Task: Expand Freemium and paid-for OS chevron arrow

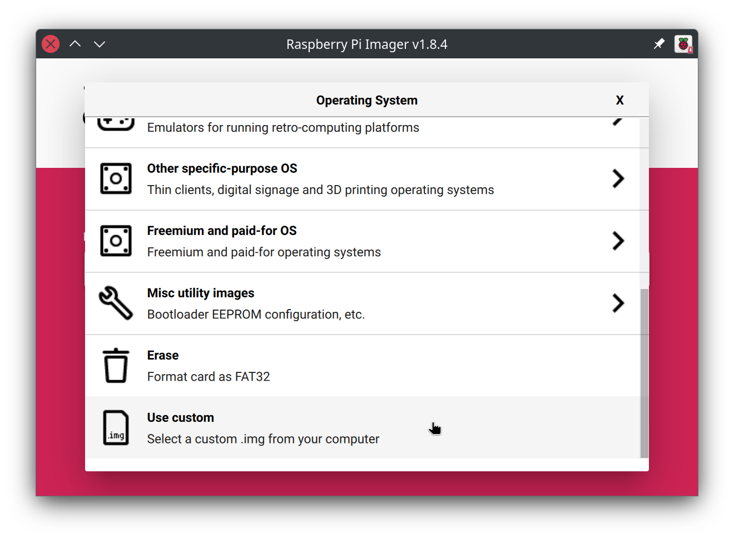Action: point(618,241)
